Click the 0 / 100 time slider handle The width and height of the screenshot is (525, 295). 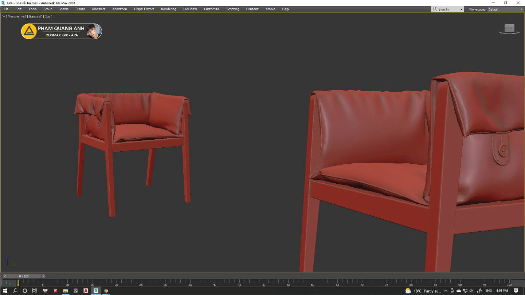24,276
